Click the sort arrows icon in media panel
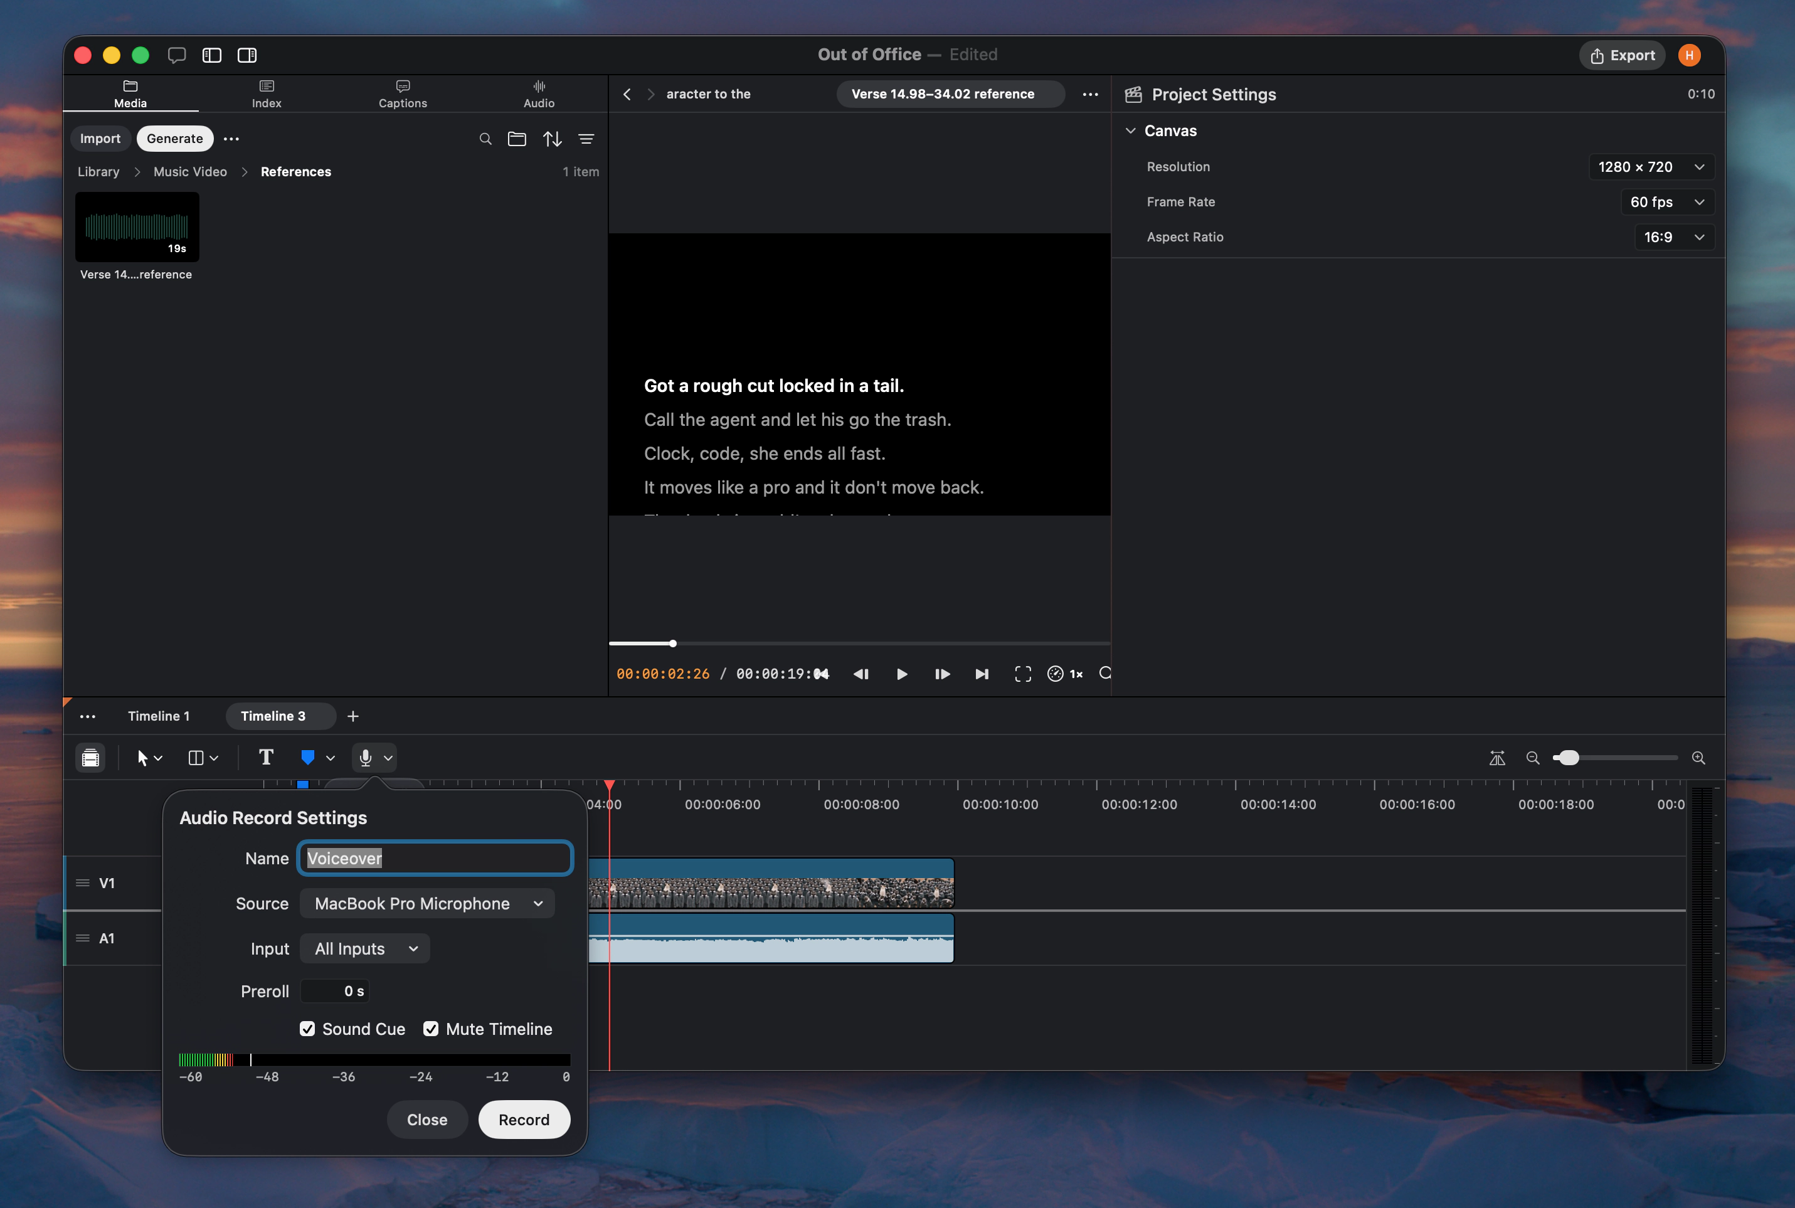 [553, 139]
